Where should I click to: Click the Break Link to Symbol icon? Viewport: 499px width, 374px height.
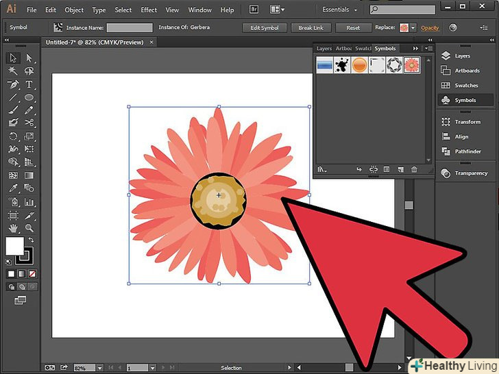374,169
